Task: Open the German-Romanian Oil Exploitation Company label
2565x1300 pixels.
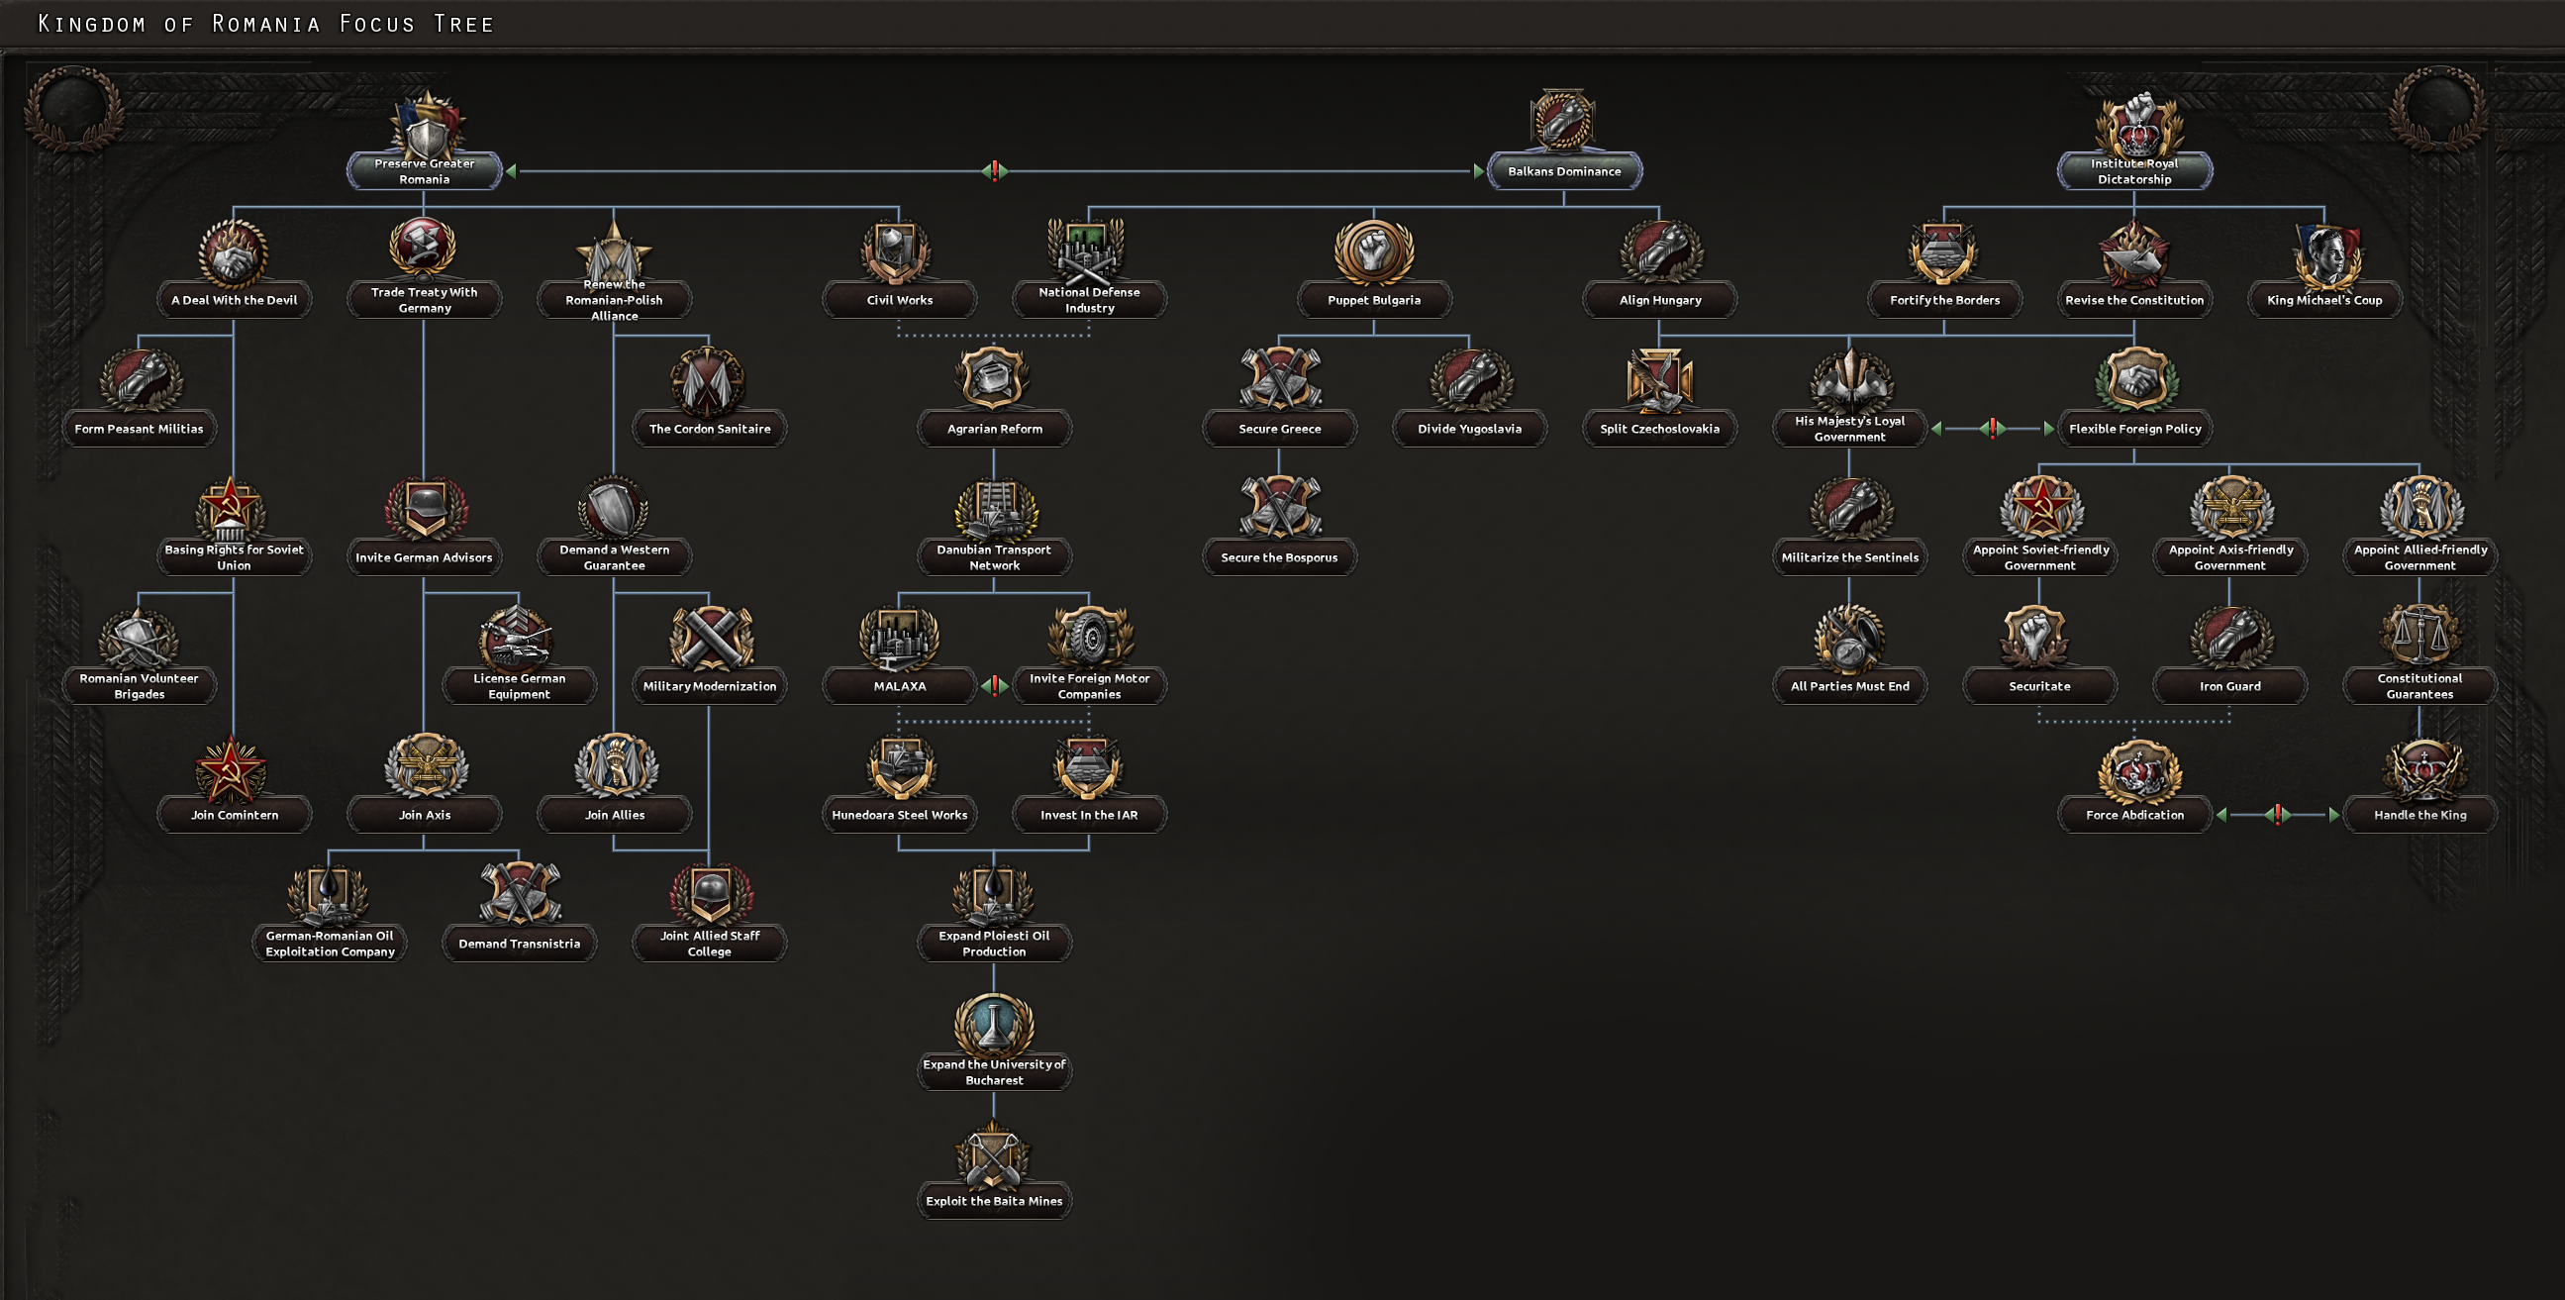Action: pyautogui.click(x=330, y=943)
